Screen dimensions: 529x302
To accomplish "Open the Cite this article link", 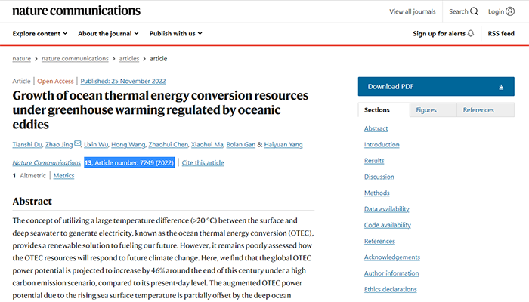I will point(203,162).
